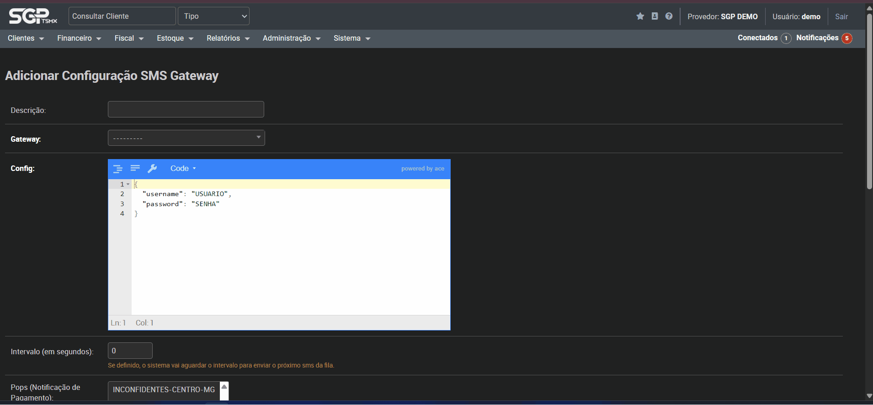This screenshot has height=405, width=873.
Task: Focus the Consultar Cliente search field
Action: tap(122, 16)
